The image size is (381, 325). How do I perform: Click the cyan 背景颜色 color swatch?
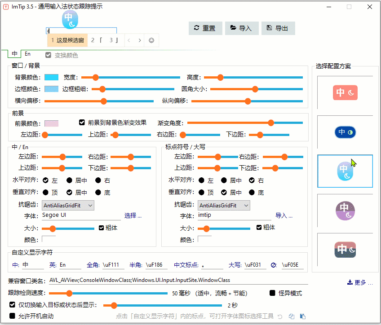[51, 76]
